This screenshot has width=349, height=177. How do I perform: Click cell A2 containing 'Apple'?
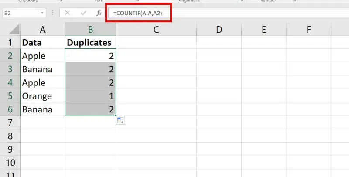(x=43, y=56)
